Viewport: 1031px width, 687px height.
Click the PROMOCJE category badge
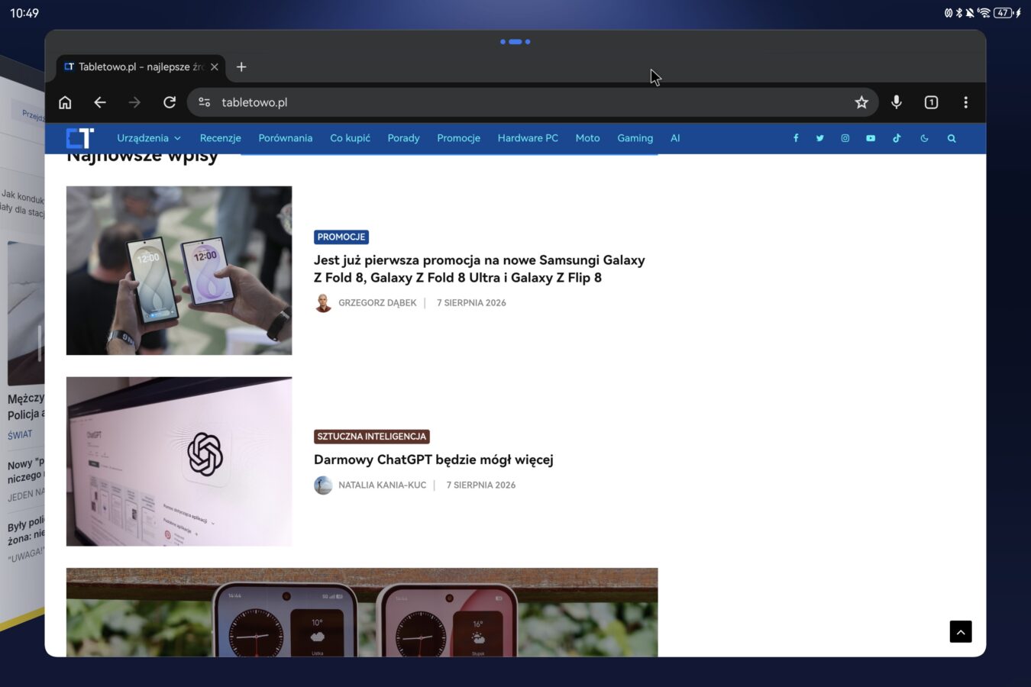click(x=341, y=237)
